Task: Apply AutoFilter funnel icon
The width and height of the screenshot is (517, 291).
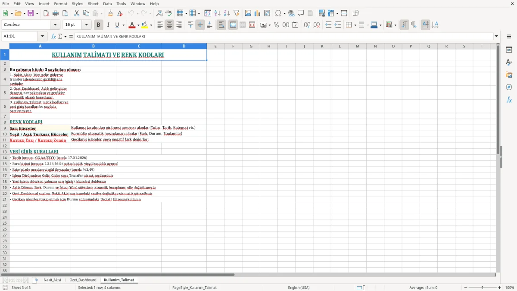Action: point(237,13)
